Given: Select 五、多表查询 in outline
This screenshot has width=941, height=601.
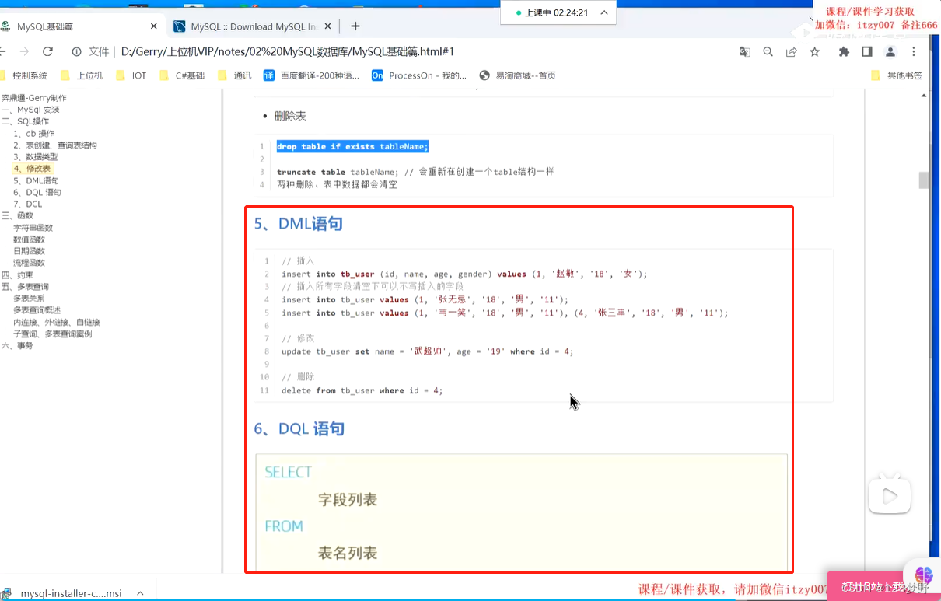Looking at the screenshot, I should pyautogui.click(x=25, y=287).
